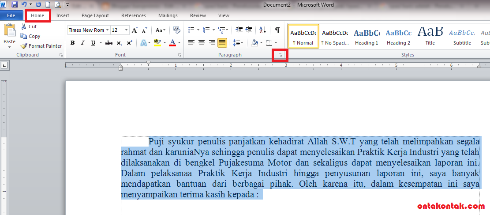
Task: Toggle the Justify alignment button
Action: [222, 42]
